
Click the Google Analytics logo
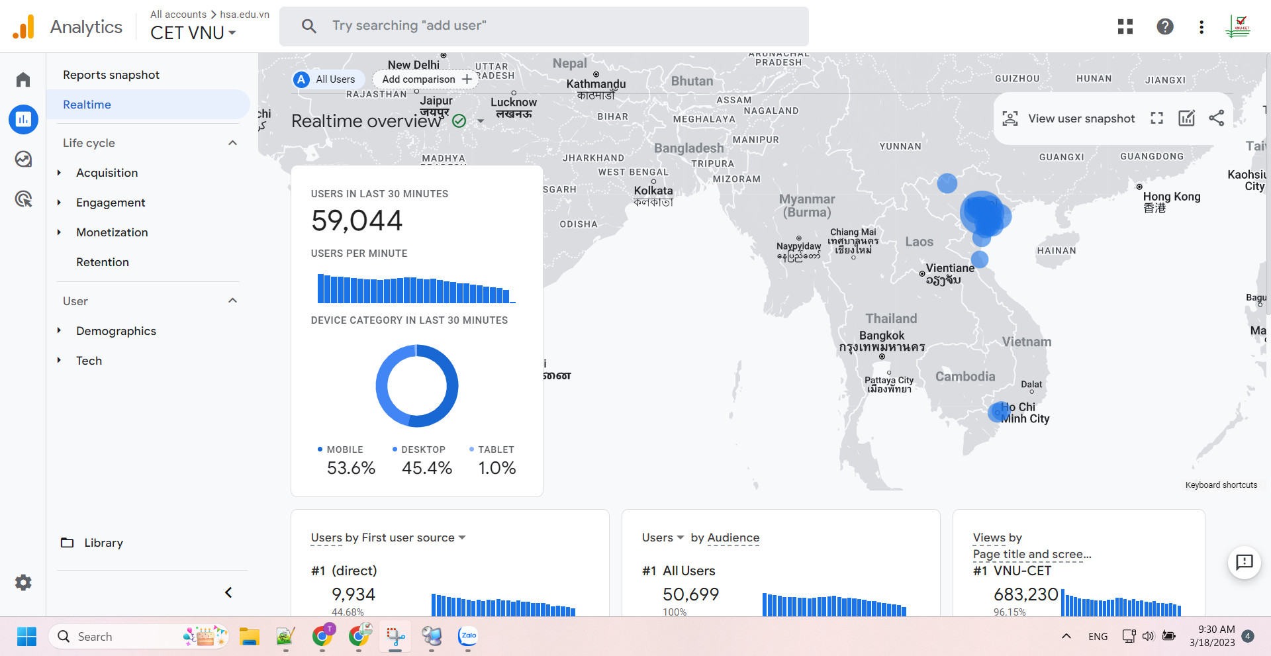click(x=24, y=27)
